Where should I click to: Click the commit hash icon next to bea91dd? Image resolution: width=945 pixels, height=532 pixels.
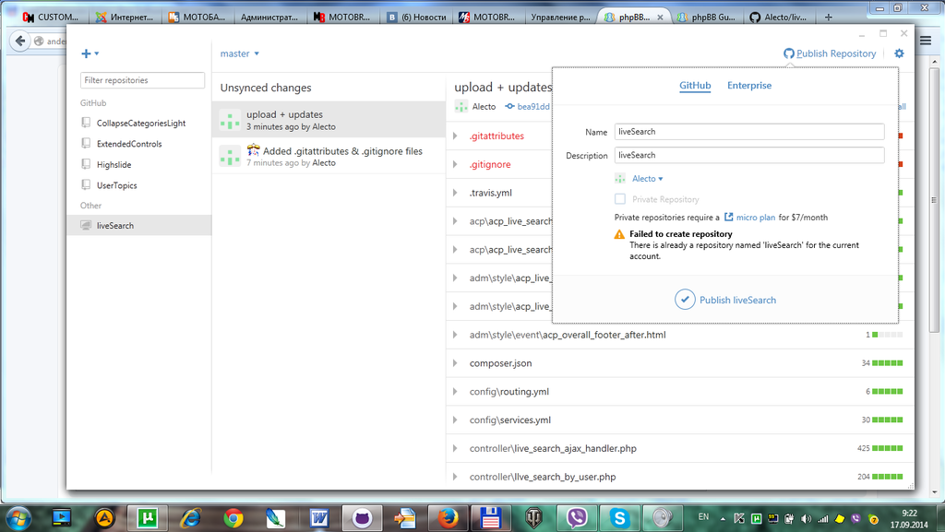[x=509, y=107]
